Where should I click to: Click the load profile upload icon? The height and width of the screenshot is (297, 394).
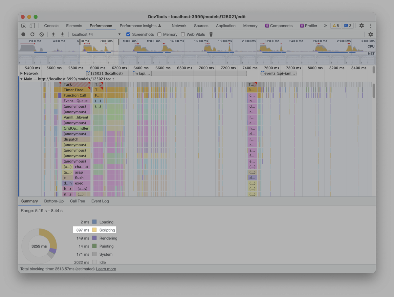click(x=53, y=34)
